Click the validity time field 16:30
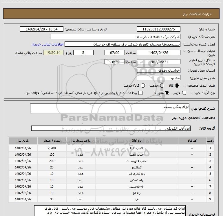223x216 pixels. tap(115, 62)
